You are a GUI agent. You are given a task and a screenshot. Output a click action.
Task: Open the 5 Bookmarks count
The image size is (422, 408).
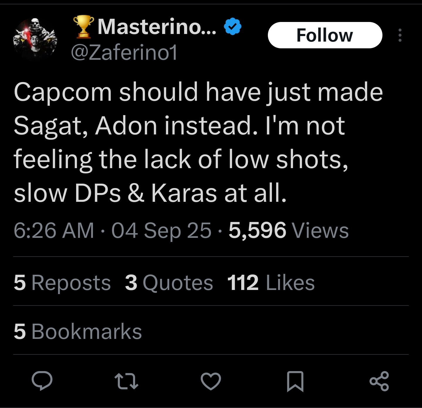(x=78, y=332)
